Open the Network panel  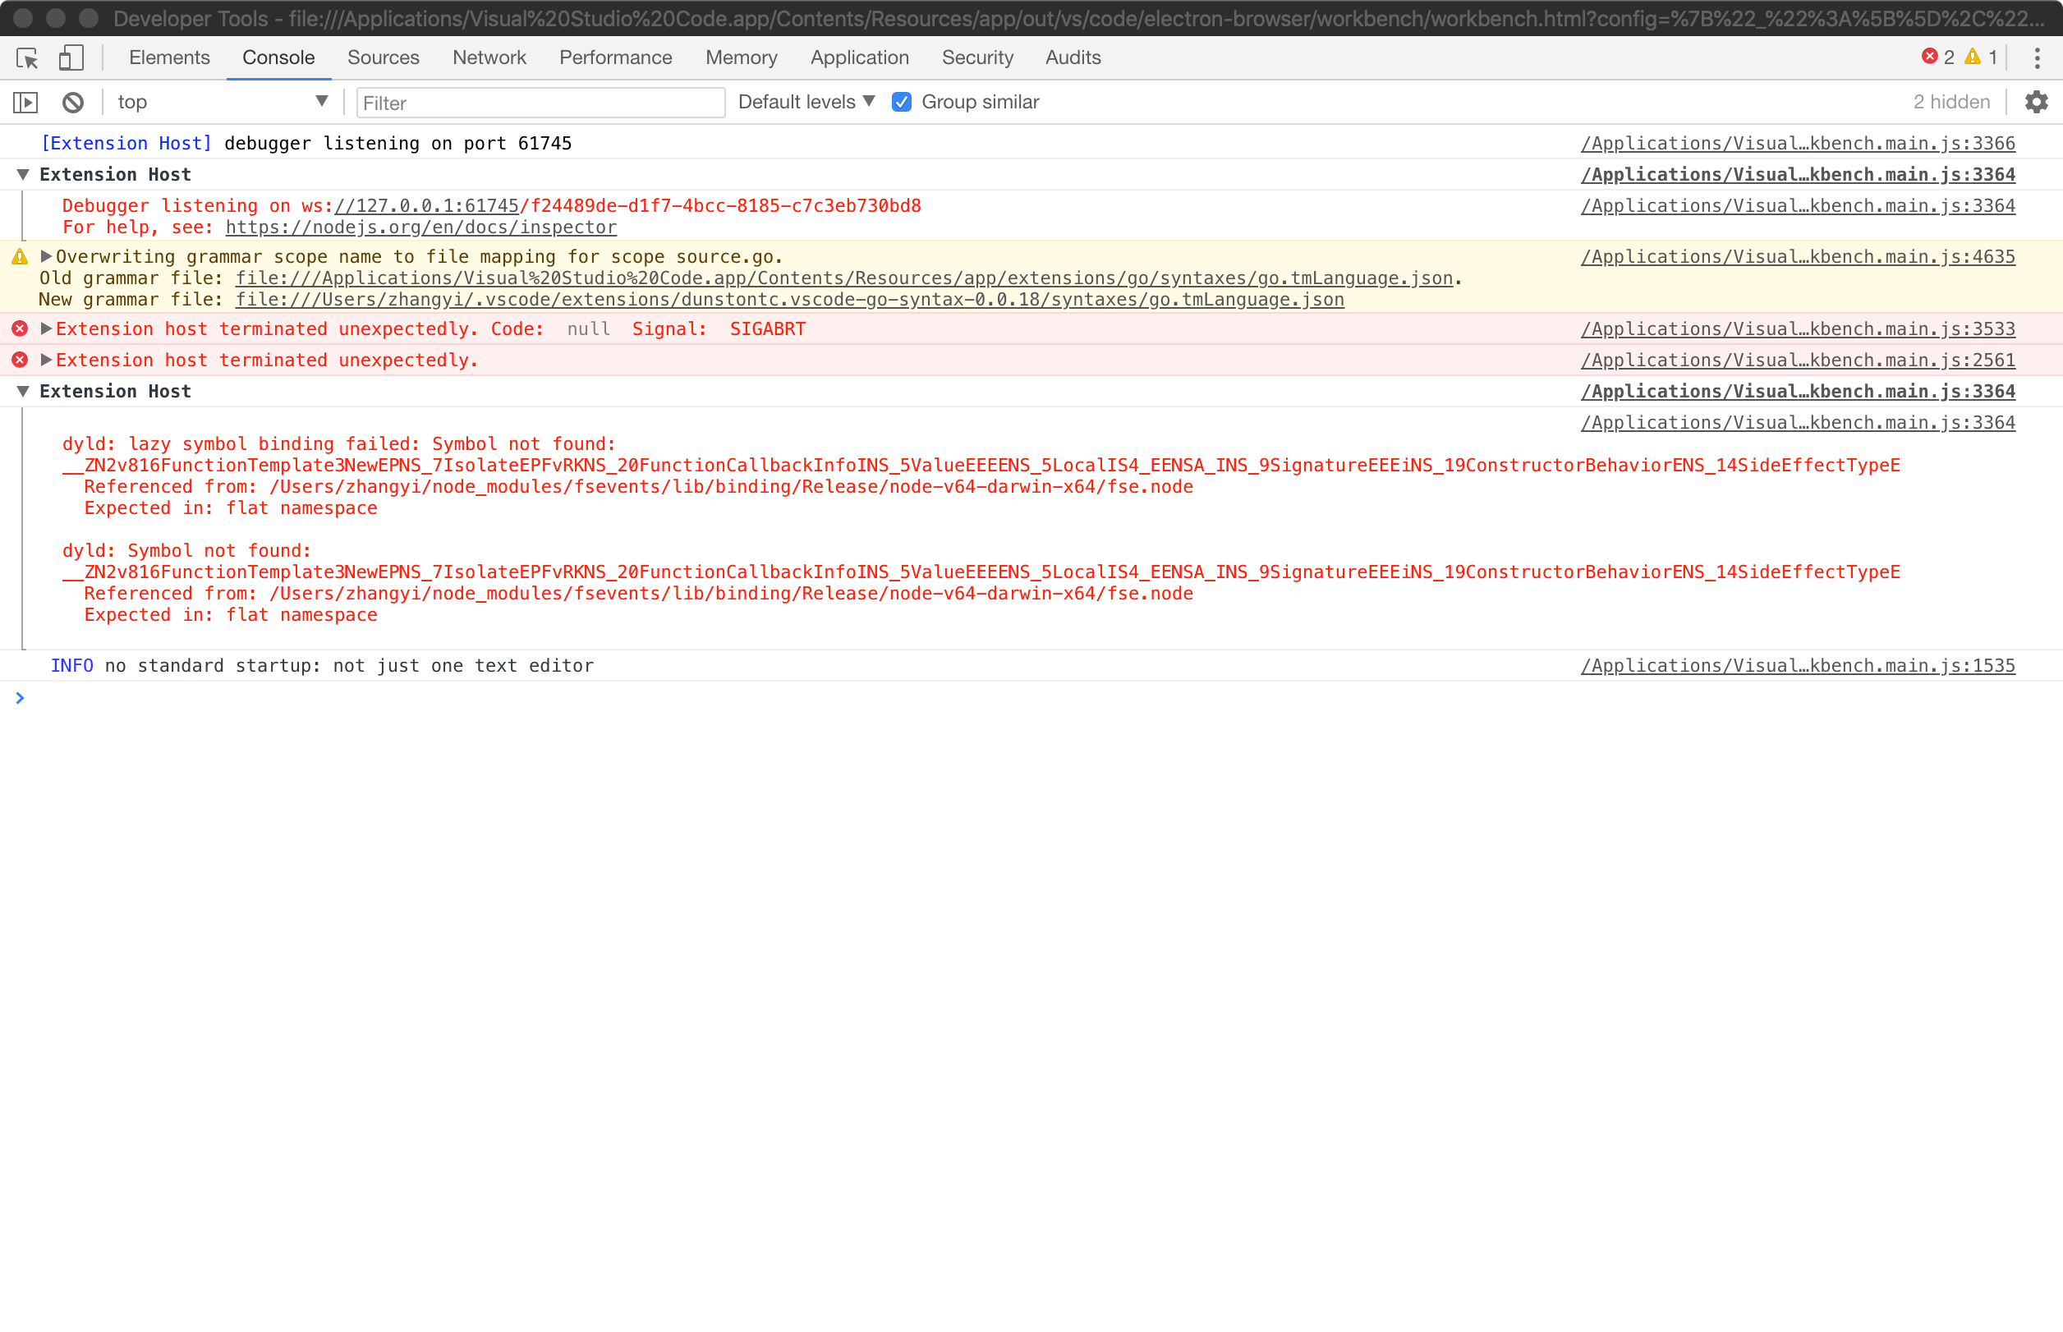(489, 57)
